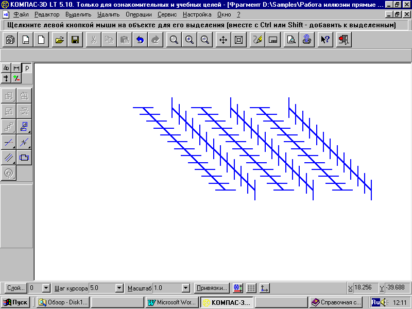Screen dimensions: 412x309
Task: Click the Copy icon in the toolbar
Action: click(x=109, y=40)
